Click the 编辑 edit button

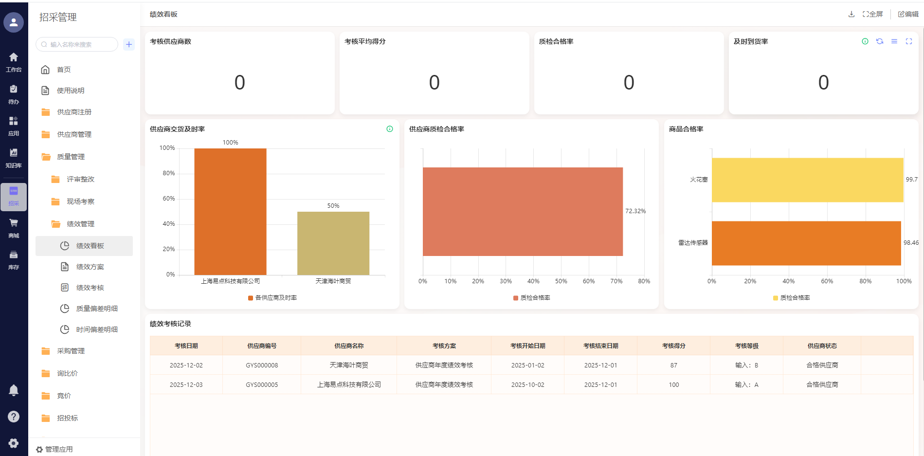coord(908,14)
